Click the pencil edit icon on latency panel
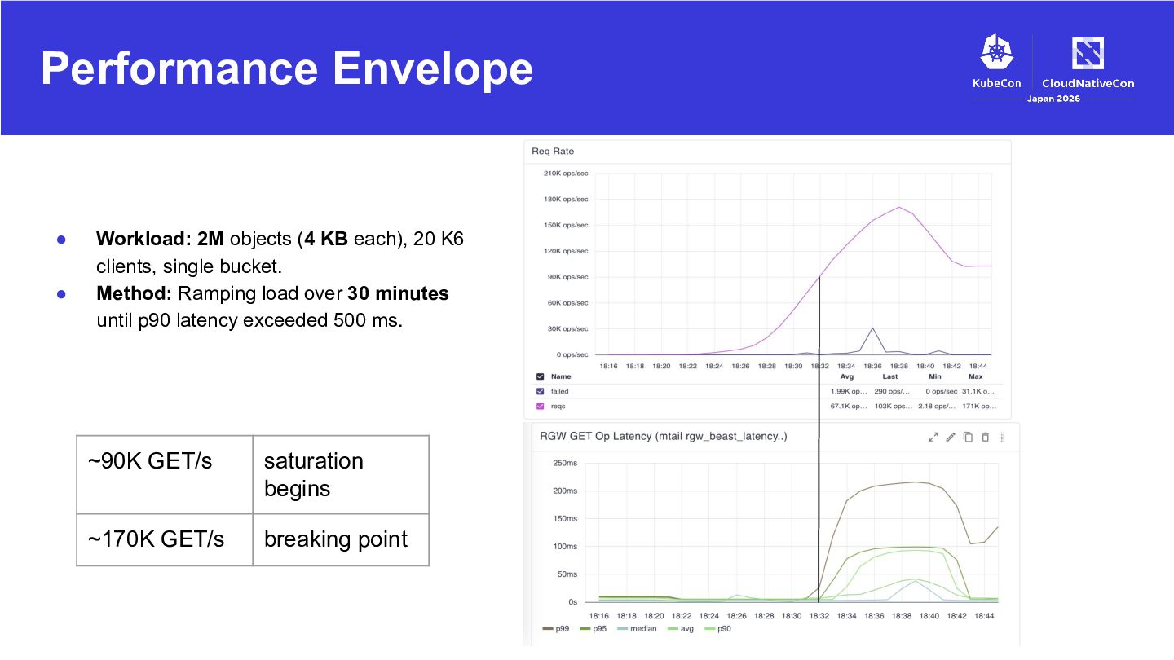This screenshot has width=1174, height=660. pyautogui.click(x=951, y=438)
